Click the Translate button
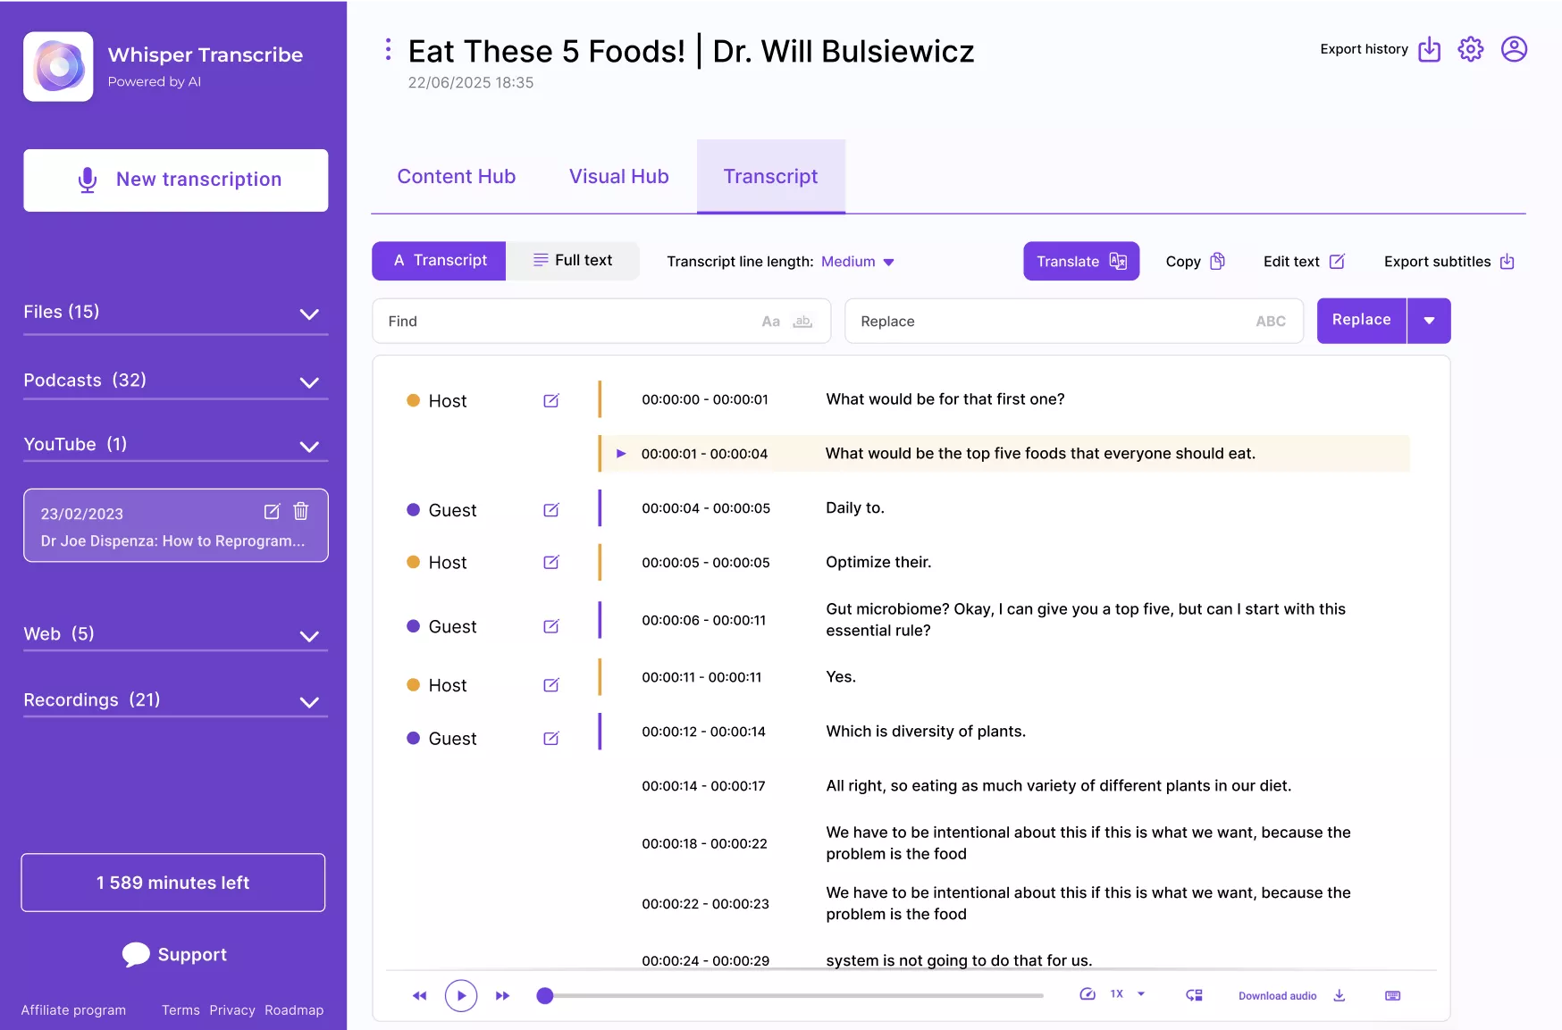 click(1080, 262)
